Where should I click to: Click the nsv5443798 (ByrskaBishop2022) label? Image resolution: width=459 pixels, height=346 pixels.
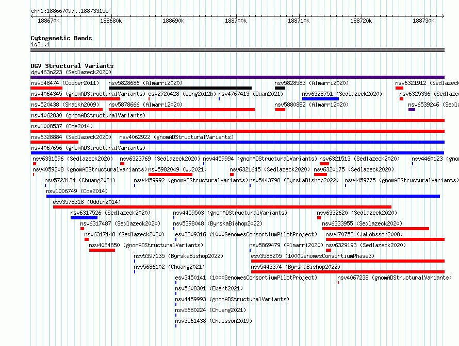(x=294, y=180)
